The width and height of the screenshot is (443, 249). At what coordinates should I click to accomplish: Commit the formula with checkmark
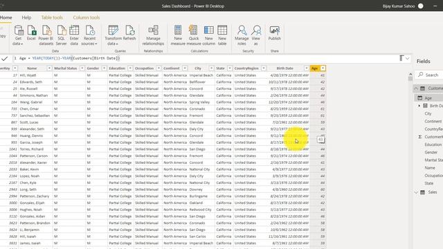point(5,58)
